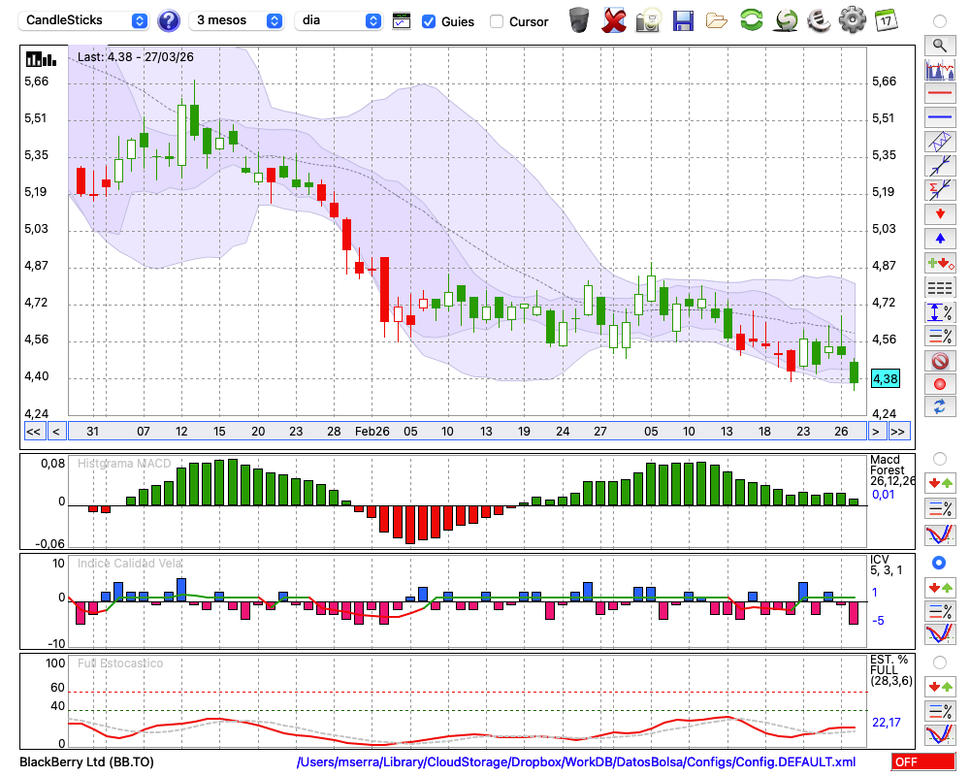The height and width of the screenshot is (776, 970).
Task: Click the BlackBerry Ltd (BB.TO) label
Action: coord(86,761)
